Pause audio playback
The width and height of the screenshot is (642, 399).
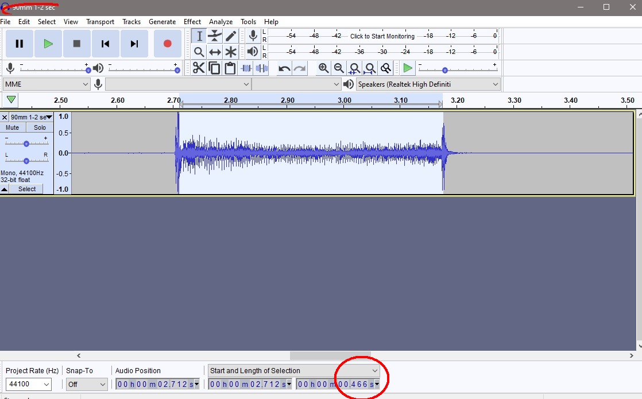20,44
